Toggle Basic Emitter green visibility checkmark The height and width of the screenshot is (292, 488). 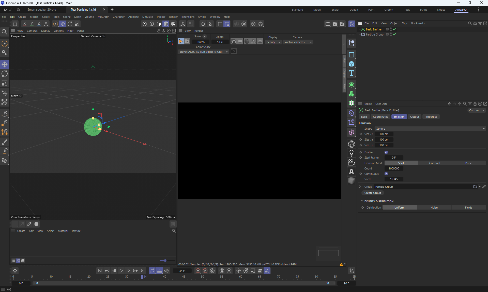point(394,29)
